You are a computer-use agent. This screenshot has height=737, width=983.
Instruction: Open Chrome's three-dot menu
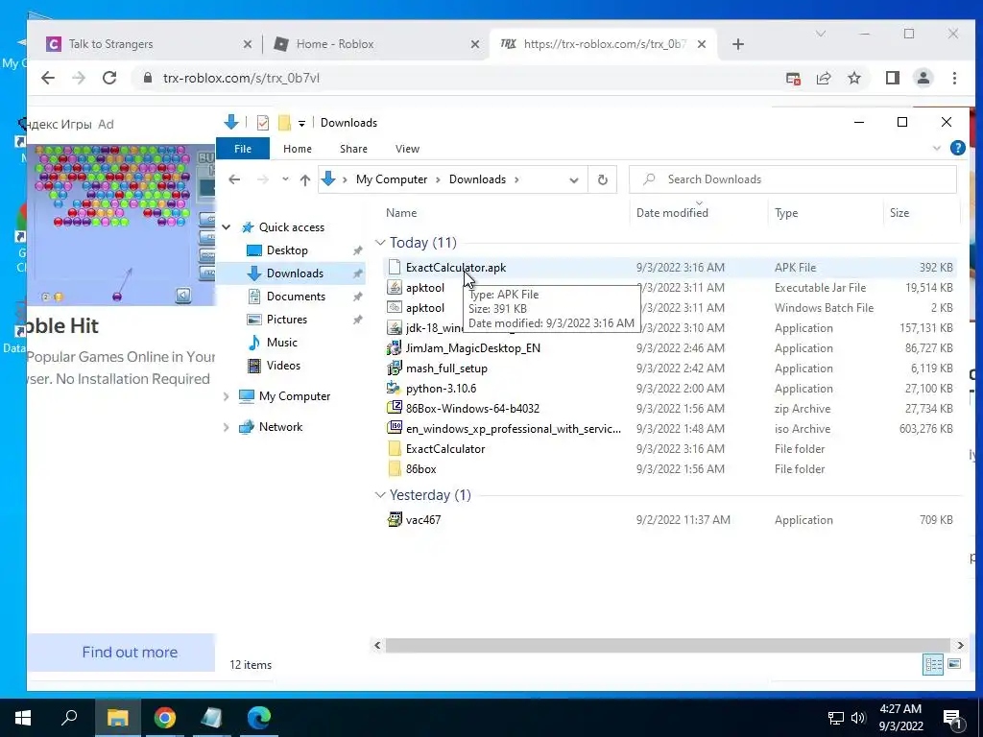click(x=954, y=78)
